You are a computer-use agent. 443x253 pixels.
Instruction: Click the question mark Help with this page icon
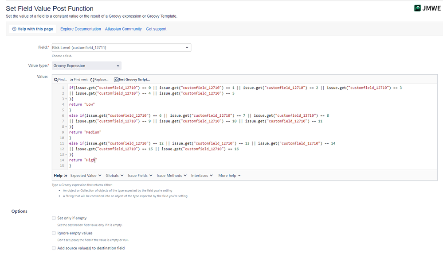14,29
